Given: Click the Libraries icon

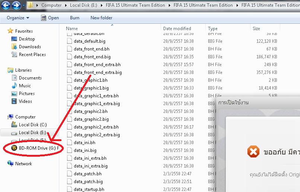Looking at the screenshot, I should (x=10, y=70).
